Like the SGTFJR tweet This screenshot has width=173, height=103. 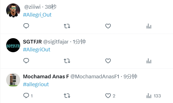click(x=108, y=61)
